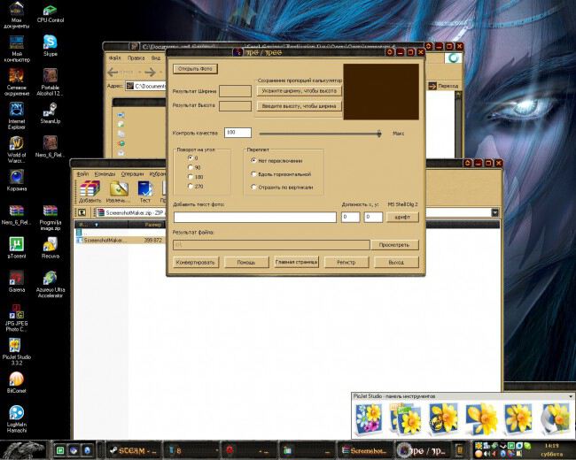Select the Мои документы desktop icon
Screen dimensions: 576x460
click(16, 15)
